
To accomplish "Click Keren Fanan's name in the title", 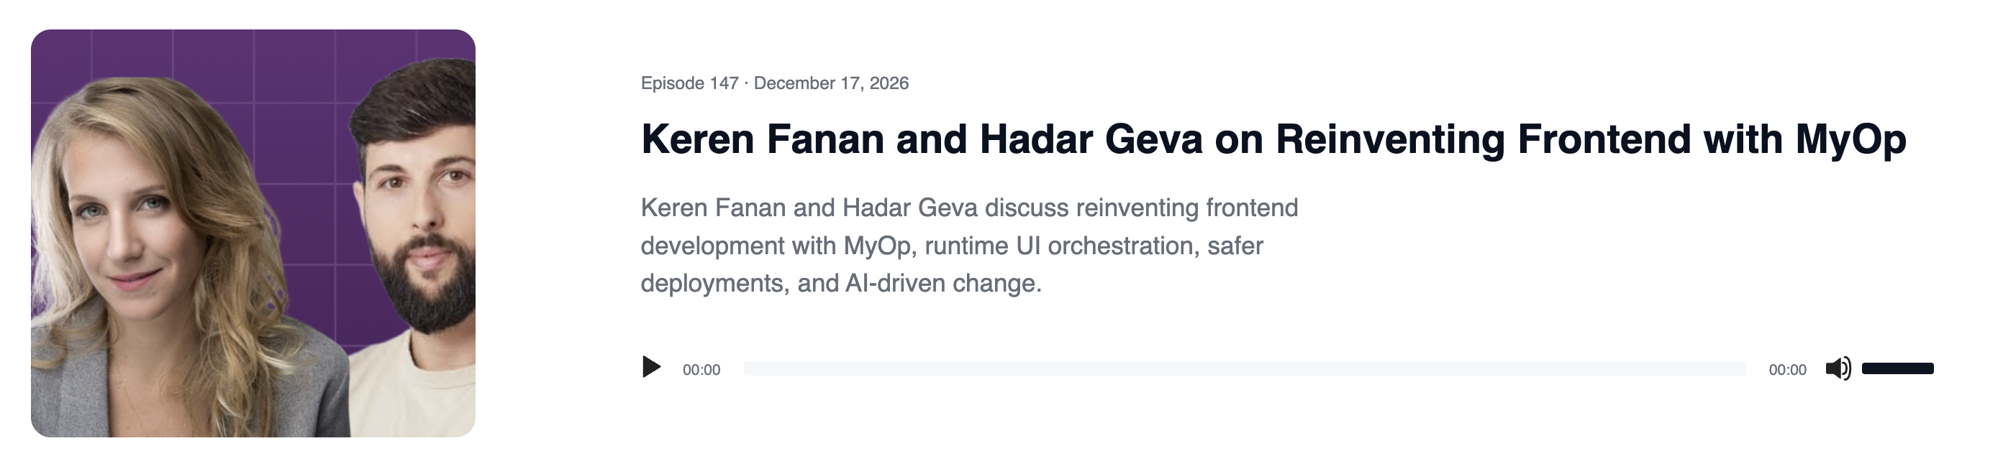I will 762,139.
